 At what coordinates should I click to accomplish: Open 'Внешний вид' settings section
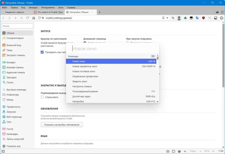pos(17,45)
